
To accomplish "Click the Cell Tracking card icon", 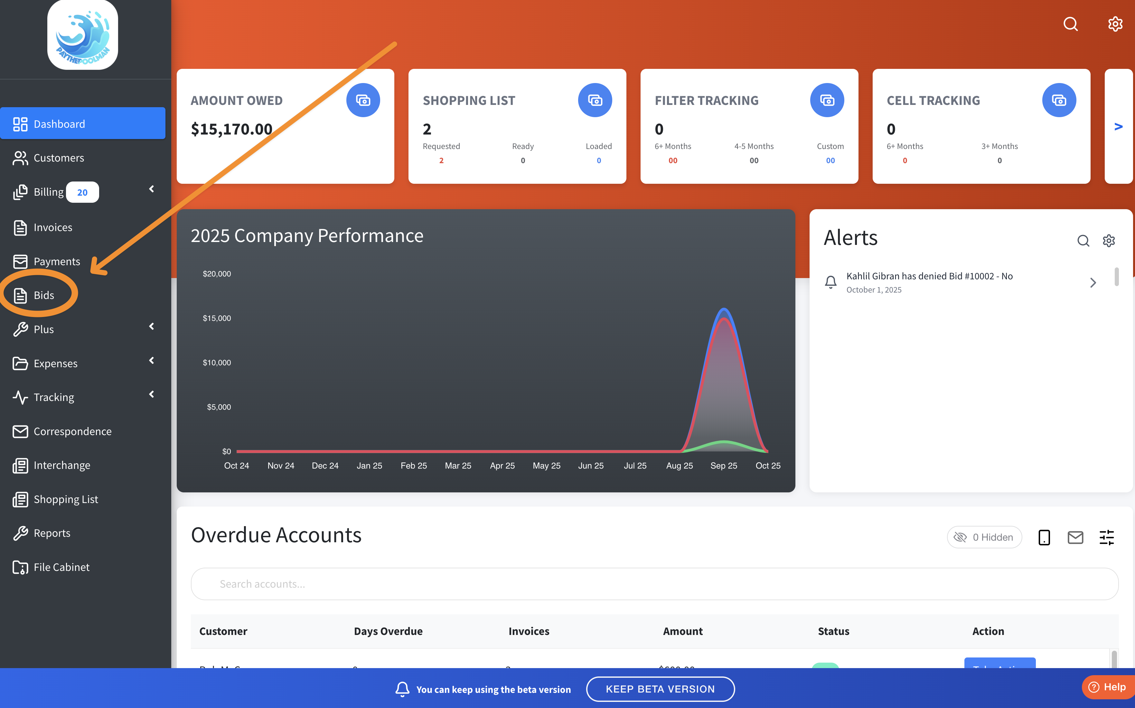I will 1059,100.
